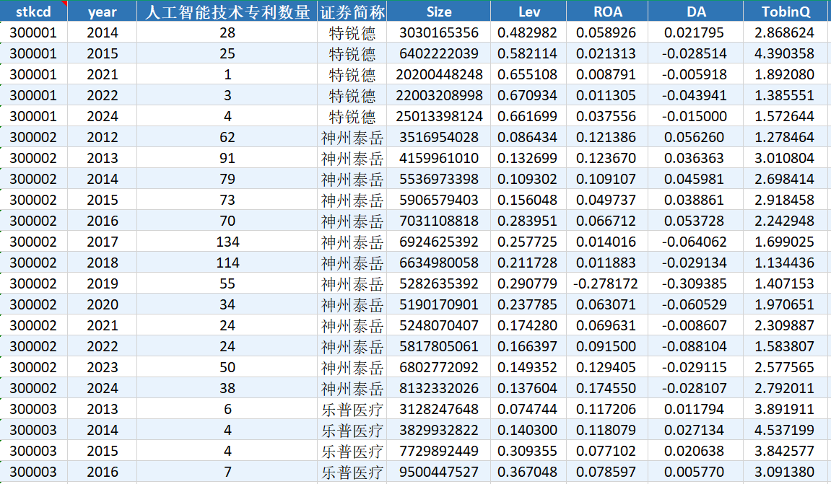831x484 pixels.
Task: Click the Size column header
Action: point(439,12)
